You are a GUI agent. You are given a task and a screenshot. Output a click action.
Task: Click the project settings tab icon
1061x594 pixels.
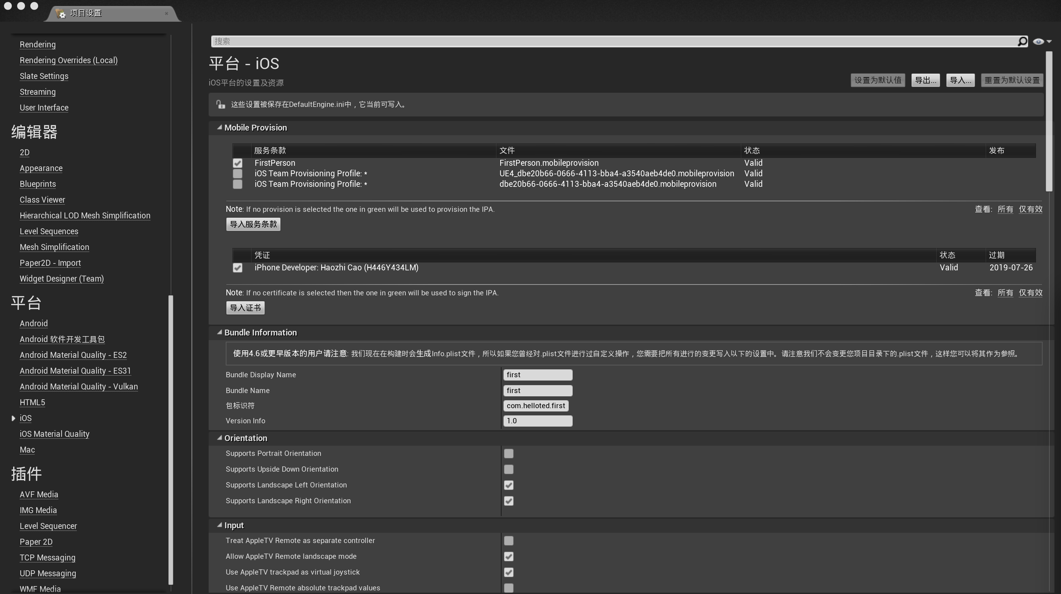(x=61, y=13)
